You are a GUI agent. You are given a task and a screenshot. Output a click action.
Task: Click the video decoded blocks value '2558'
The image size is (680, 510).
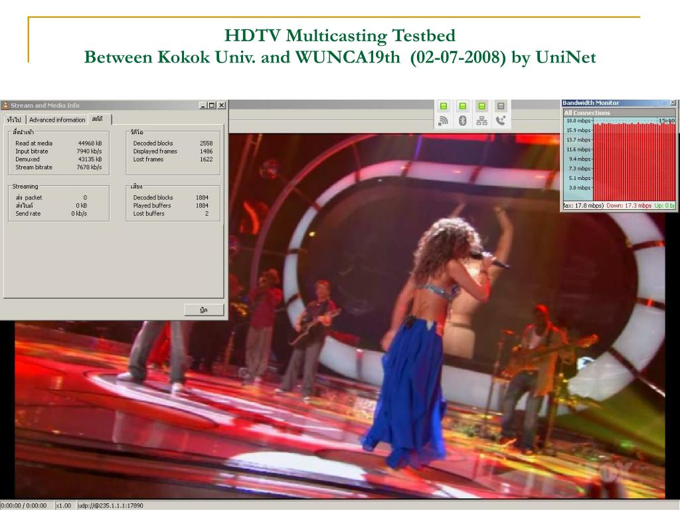coord(206,143)
